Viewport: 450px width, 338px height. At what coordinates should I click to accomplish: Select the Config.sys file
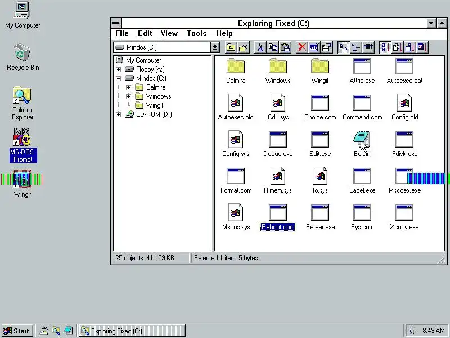point(236,144)
